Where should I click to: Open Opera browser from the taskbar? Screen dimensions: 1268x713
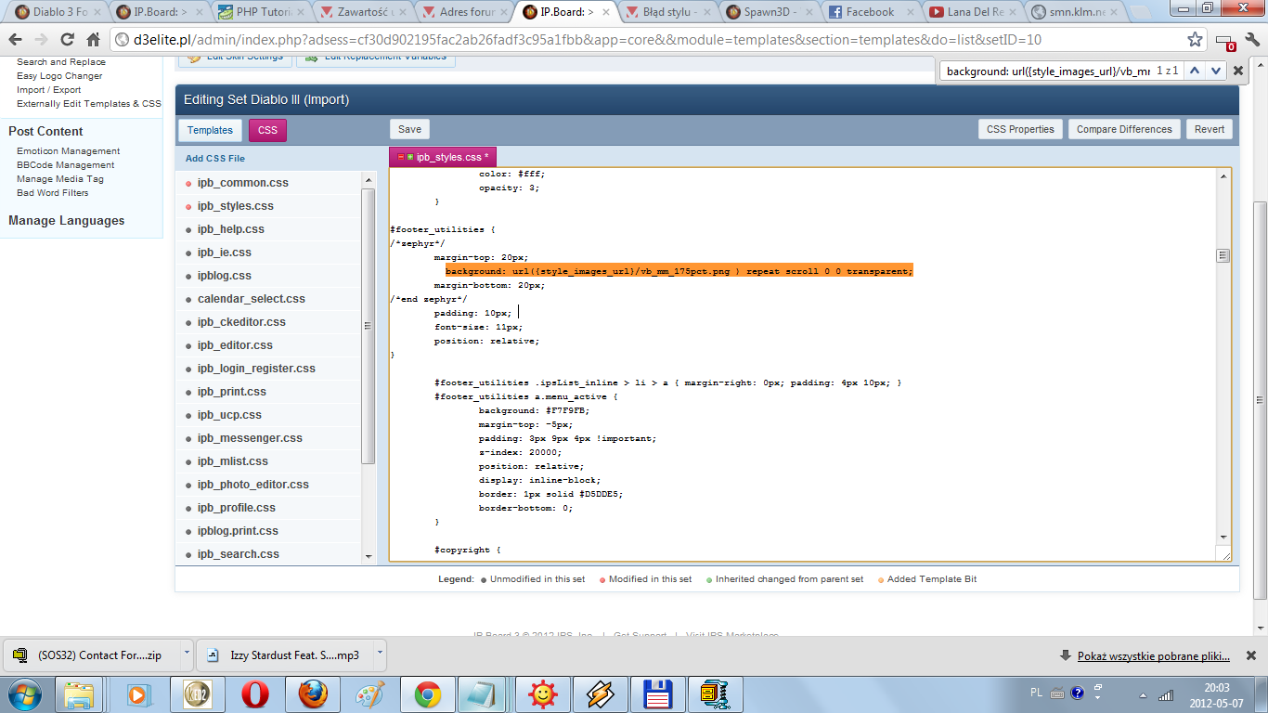255,694
